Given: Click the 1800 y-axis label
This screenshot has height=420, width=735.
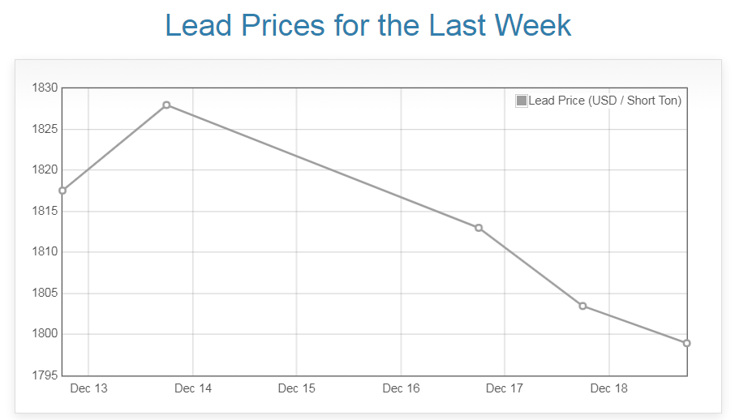Looking at the screenshot, I should (42, 334).
